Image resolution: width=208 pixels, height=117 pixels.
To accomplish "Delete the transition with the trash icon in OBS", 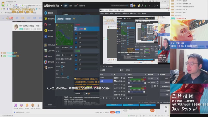I will 155,86.
